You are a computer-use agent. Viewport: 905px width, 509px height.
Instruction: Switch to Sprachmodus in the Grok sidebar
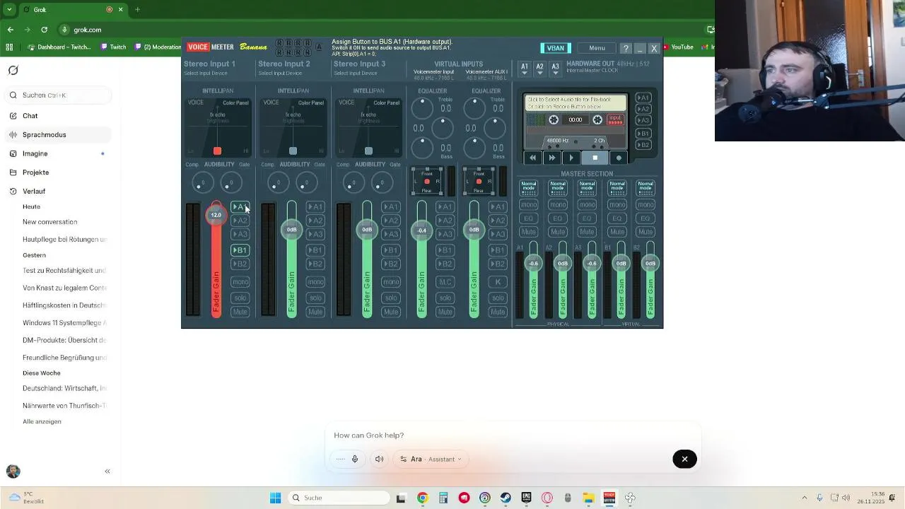click(x=58, y=134)
